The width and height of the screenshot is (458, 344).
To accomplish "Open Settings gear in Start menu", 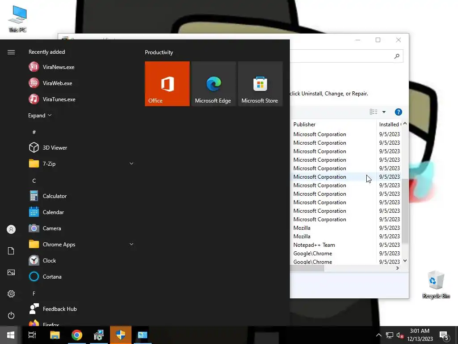I will tap(11, 294).
